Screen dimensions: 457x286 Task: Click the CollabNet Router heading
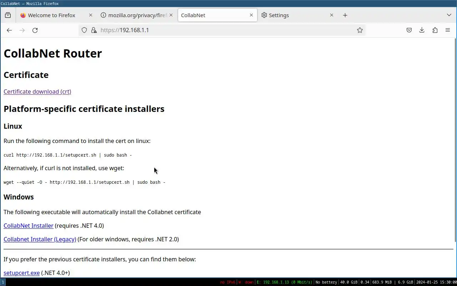click(x=53, y=53)
